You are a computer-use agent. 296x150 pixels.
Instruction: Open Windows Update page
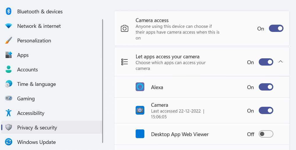(51, 142)
